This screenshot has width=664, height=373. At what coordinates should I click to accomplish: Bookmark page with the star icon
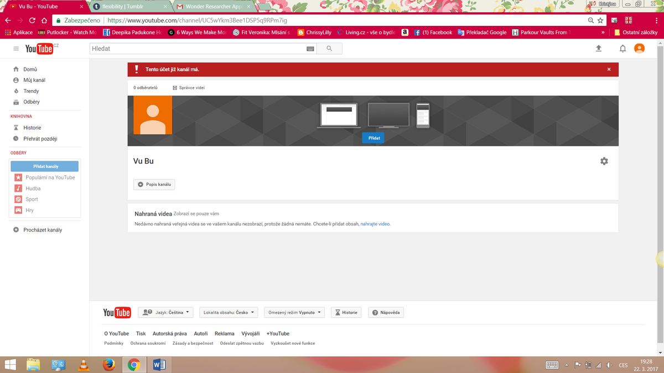(x=600, y=20)
